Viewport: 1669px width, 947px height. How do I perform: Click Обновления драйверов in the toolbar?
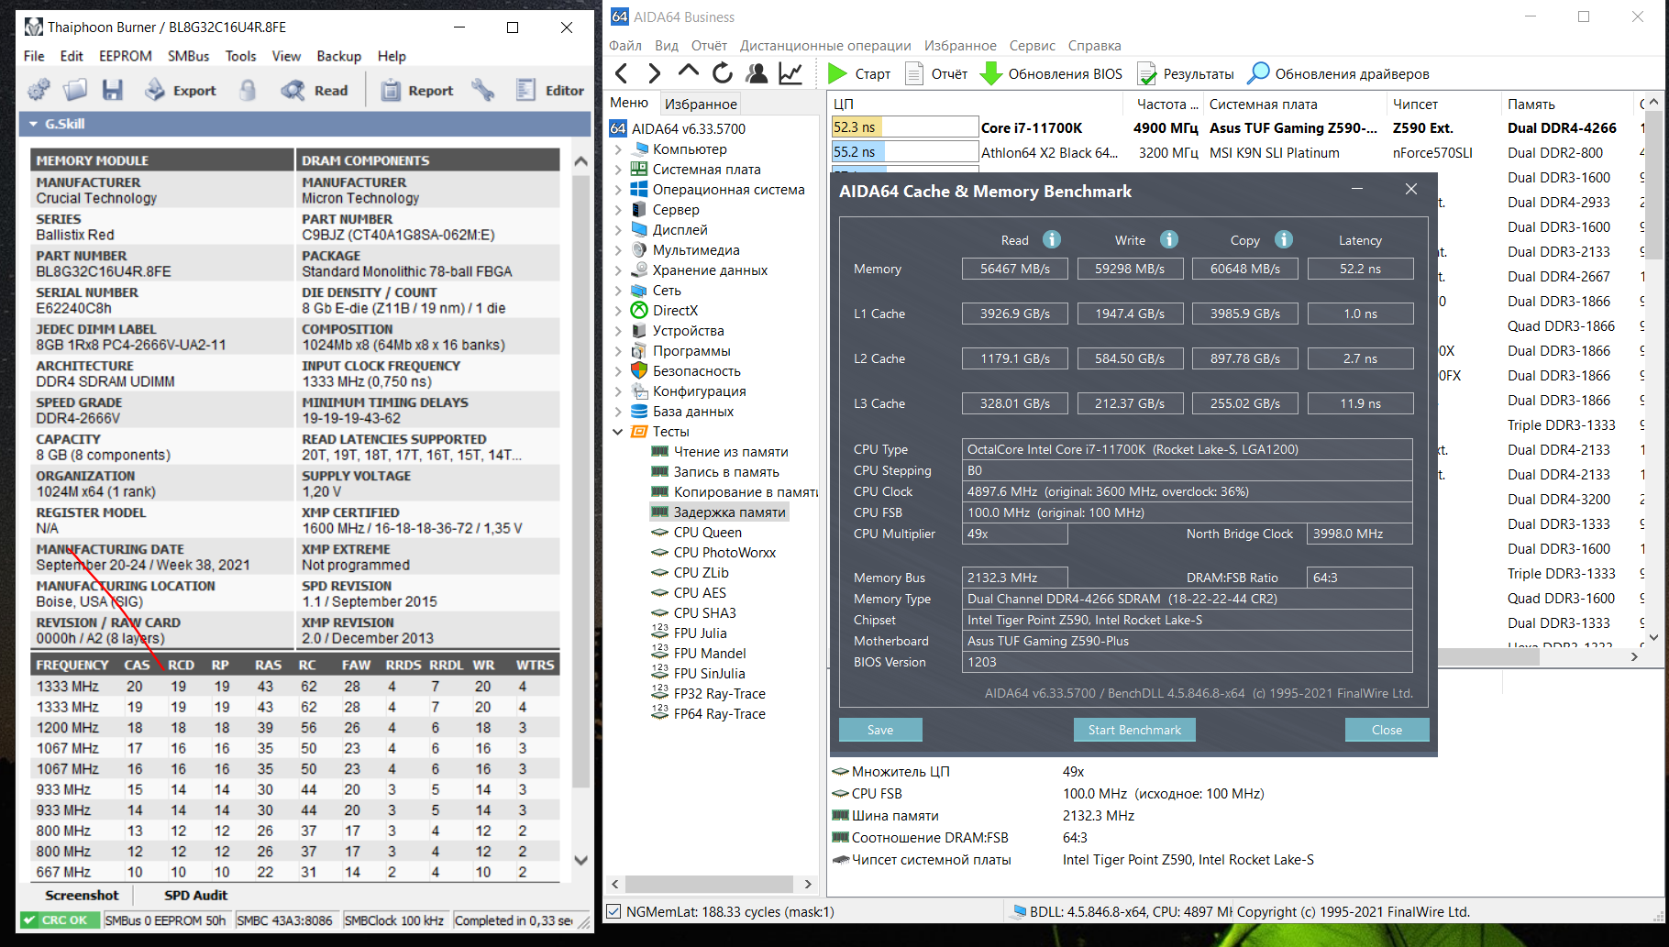coord(1338,73)
